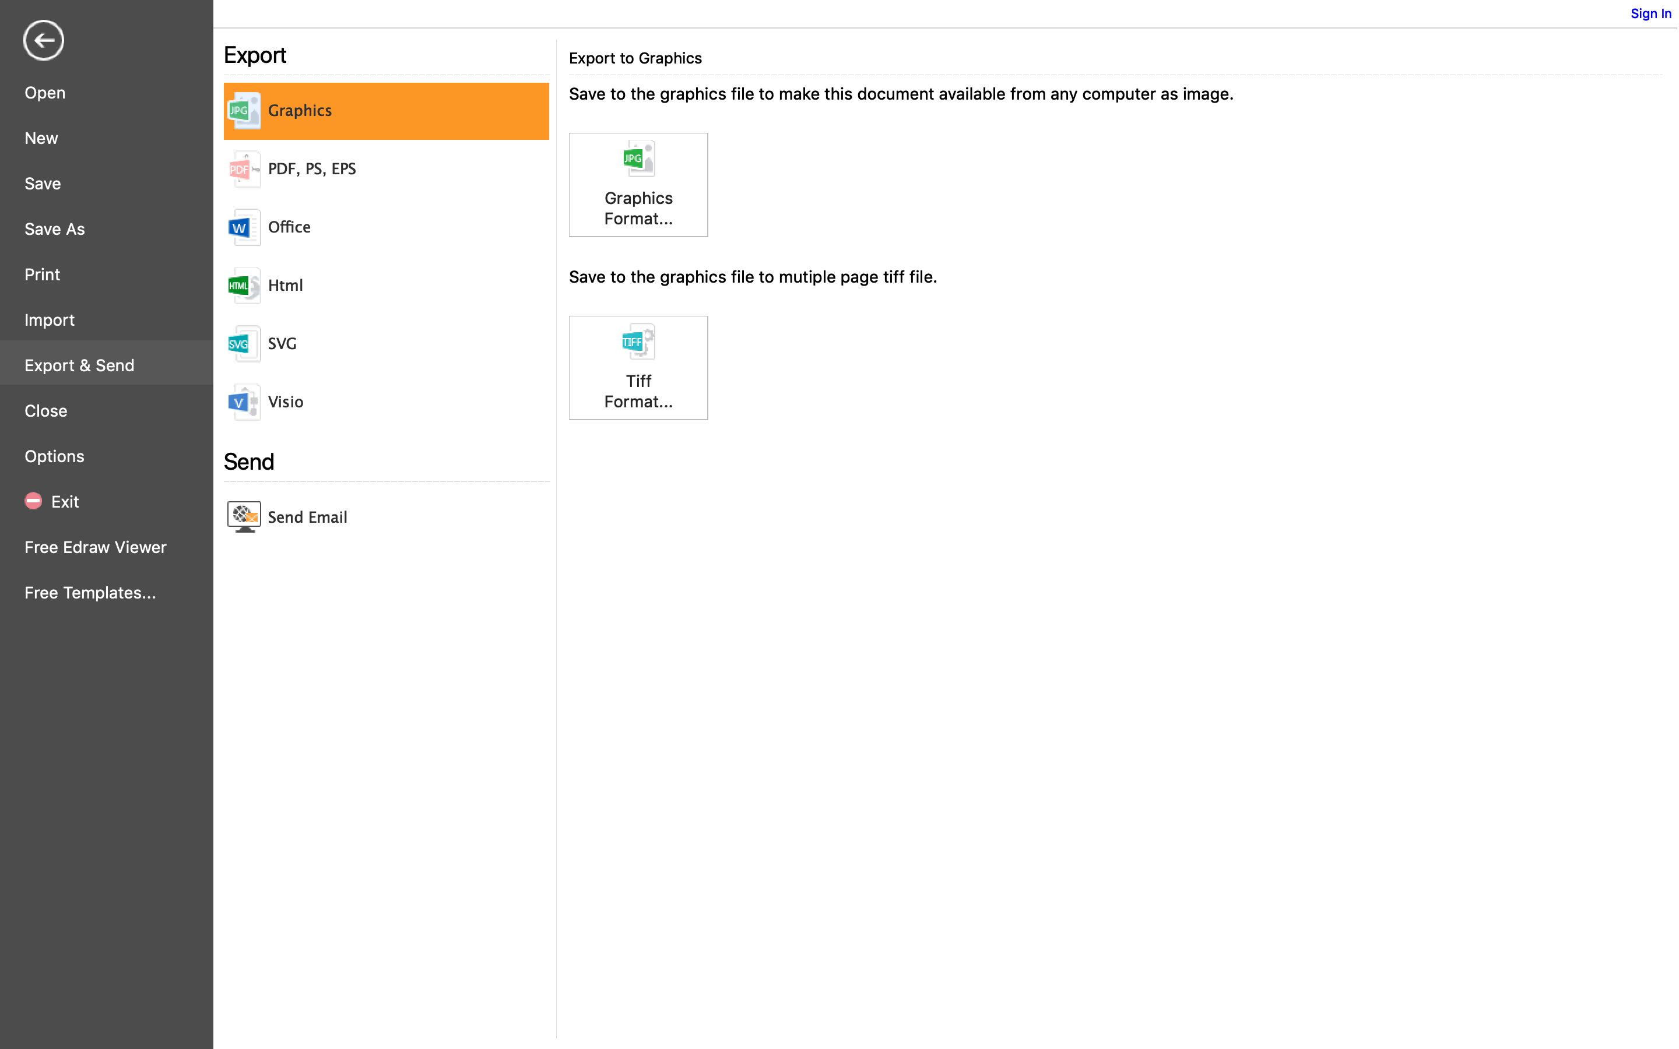Viewport: 1679px width, 1049px height.
Task: Click the Send Email monitor icon
Action: tap(244, 517)
